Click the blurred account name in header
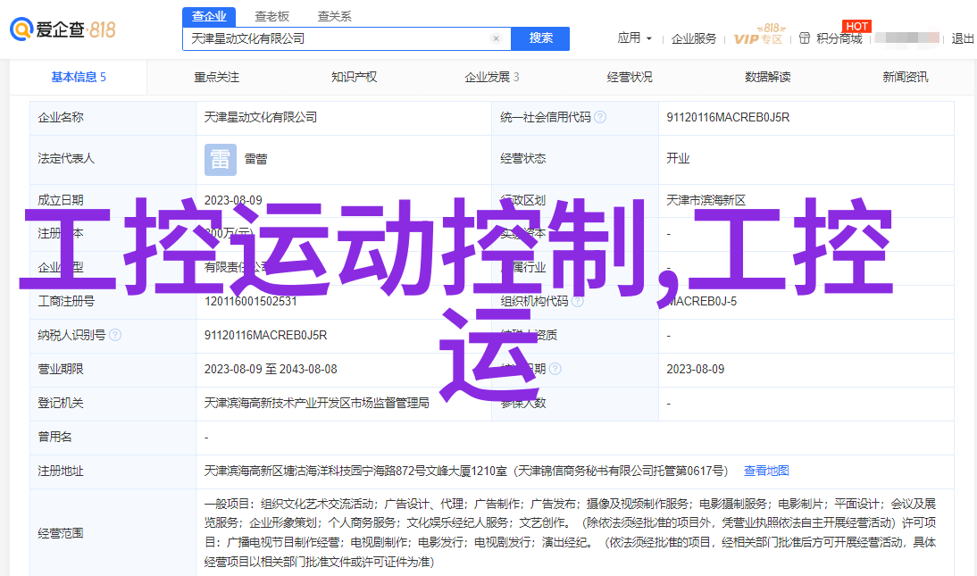 [x=906, y=38]
